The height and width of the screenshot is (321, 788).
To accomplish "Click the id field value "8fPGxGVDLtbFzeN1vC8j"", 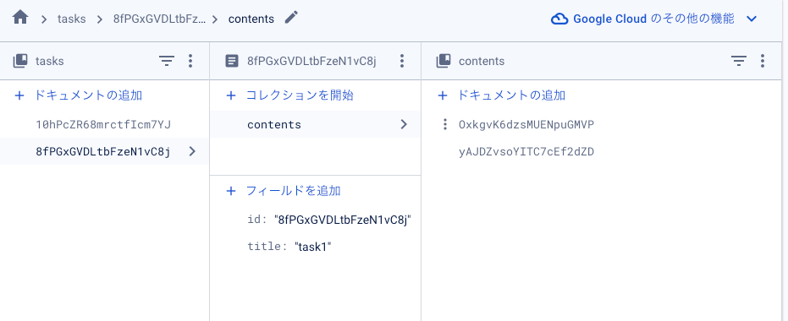I will pyautogui.click(x=344, y=220).
